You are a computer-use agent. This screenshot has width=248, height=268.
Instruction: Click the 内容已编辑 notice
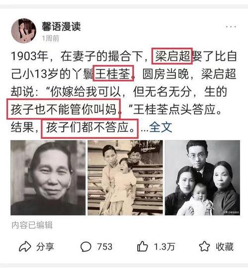[32, 225]
